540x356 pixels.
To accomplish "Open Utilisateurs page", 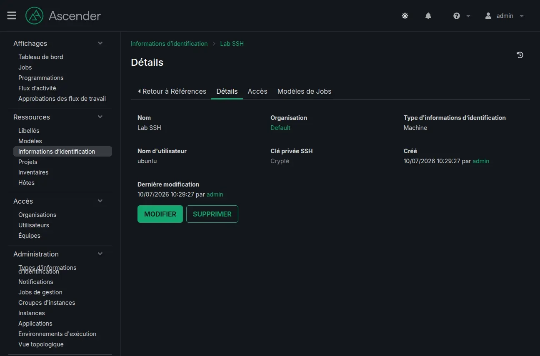I will click(x=34, y=225).
